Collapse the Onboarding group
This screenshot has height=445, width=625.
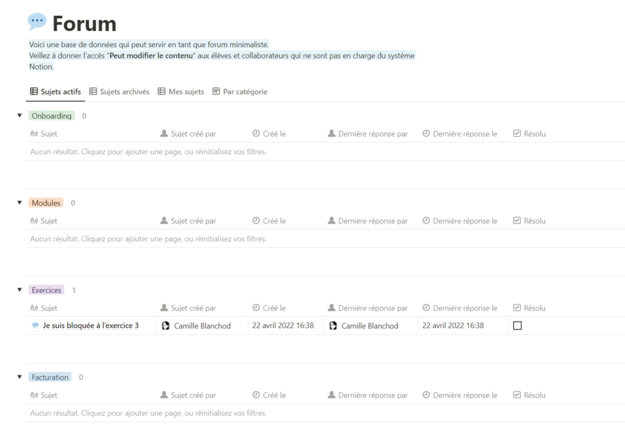pyautogui.click(x=19, y=116)
